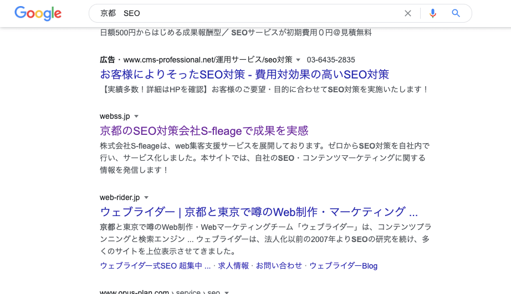Click the webss.jp domain text
Image resolution: width=511 pixels, height=294 pixels.
click(x=115, y=116)
